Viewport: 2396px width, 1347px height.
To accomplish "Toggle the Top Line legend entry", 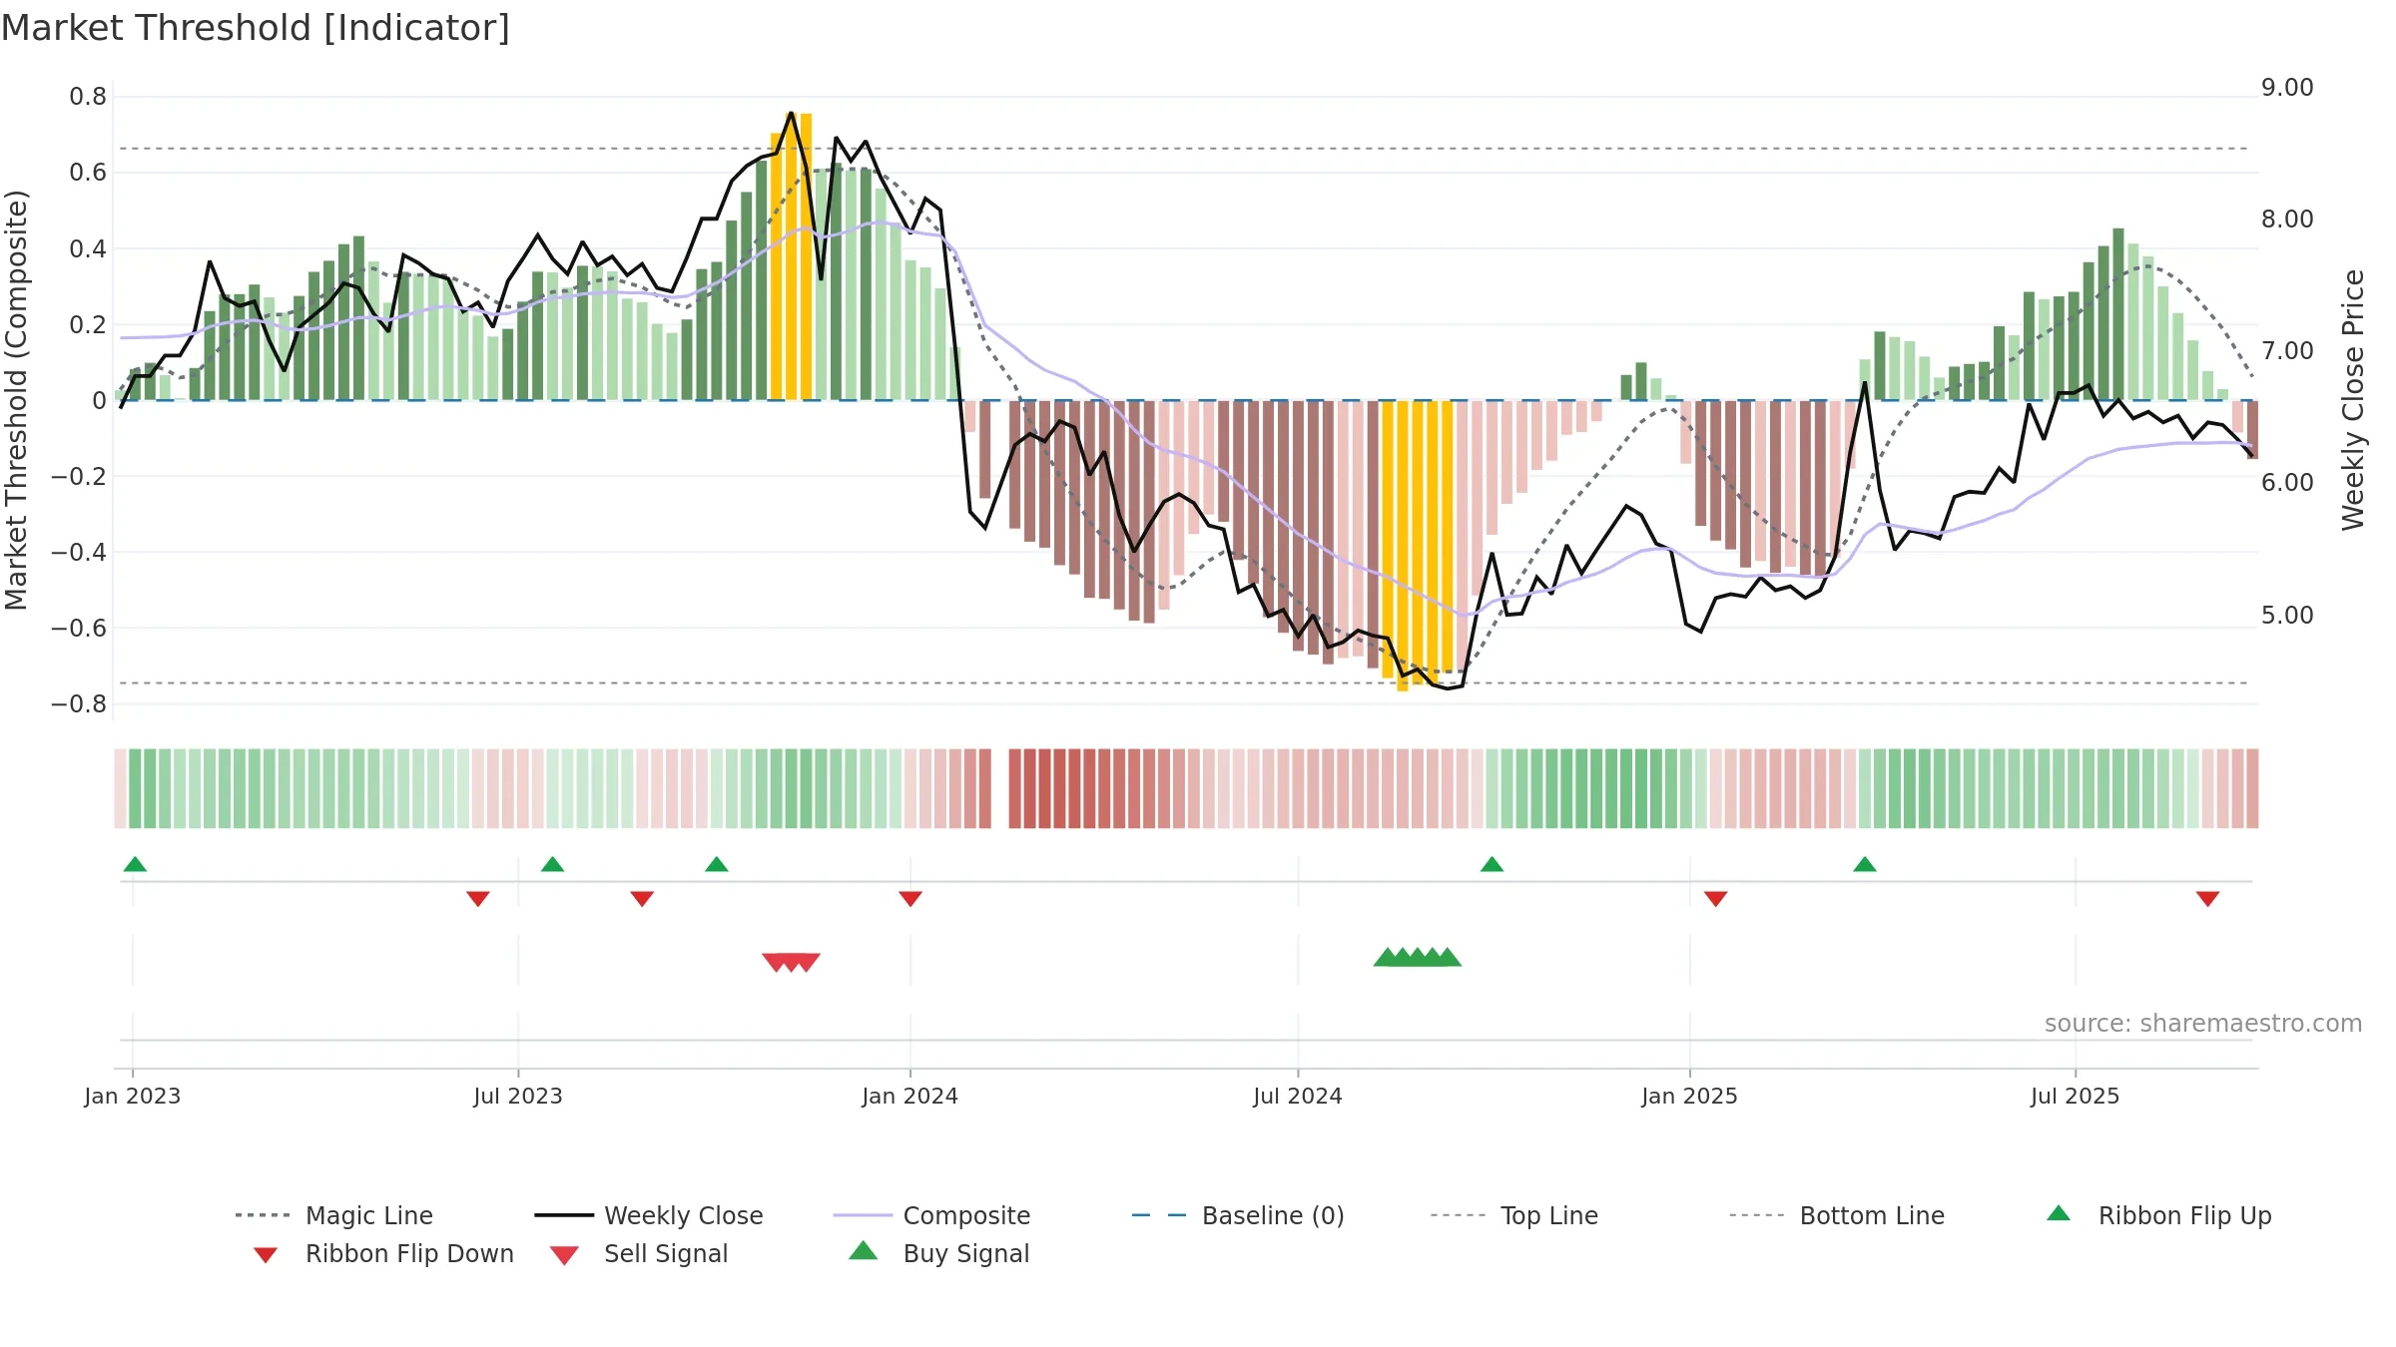I will (1514, 1215).
